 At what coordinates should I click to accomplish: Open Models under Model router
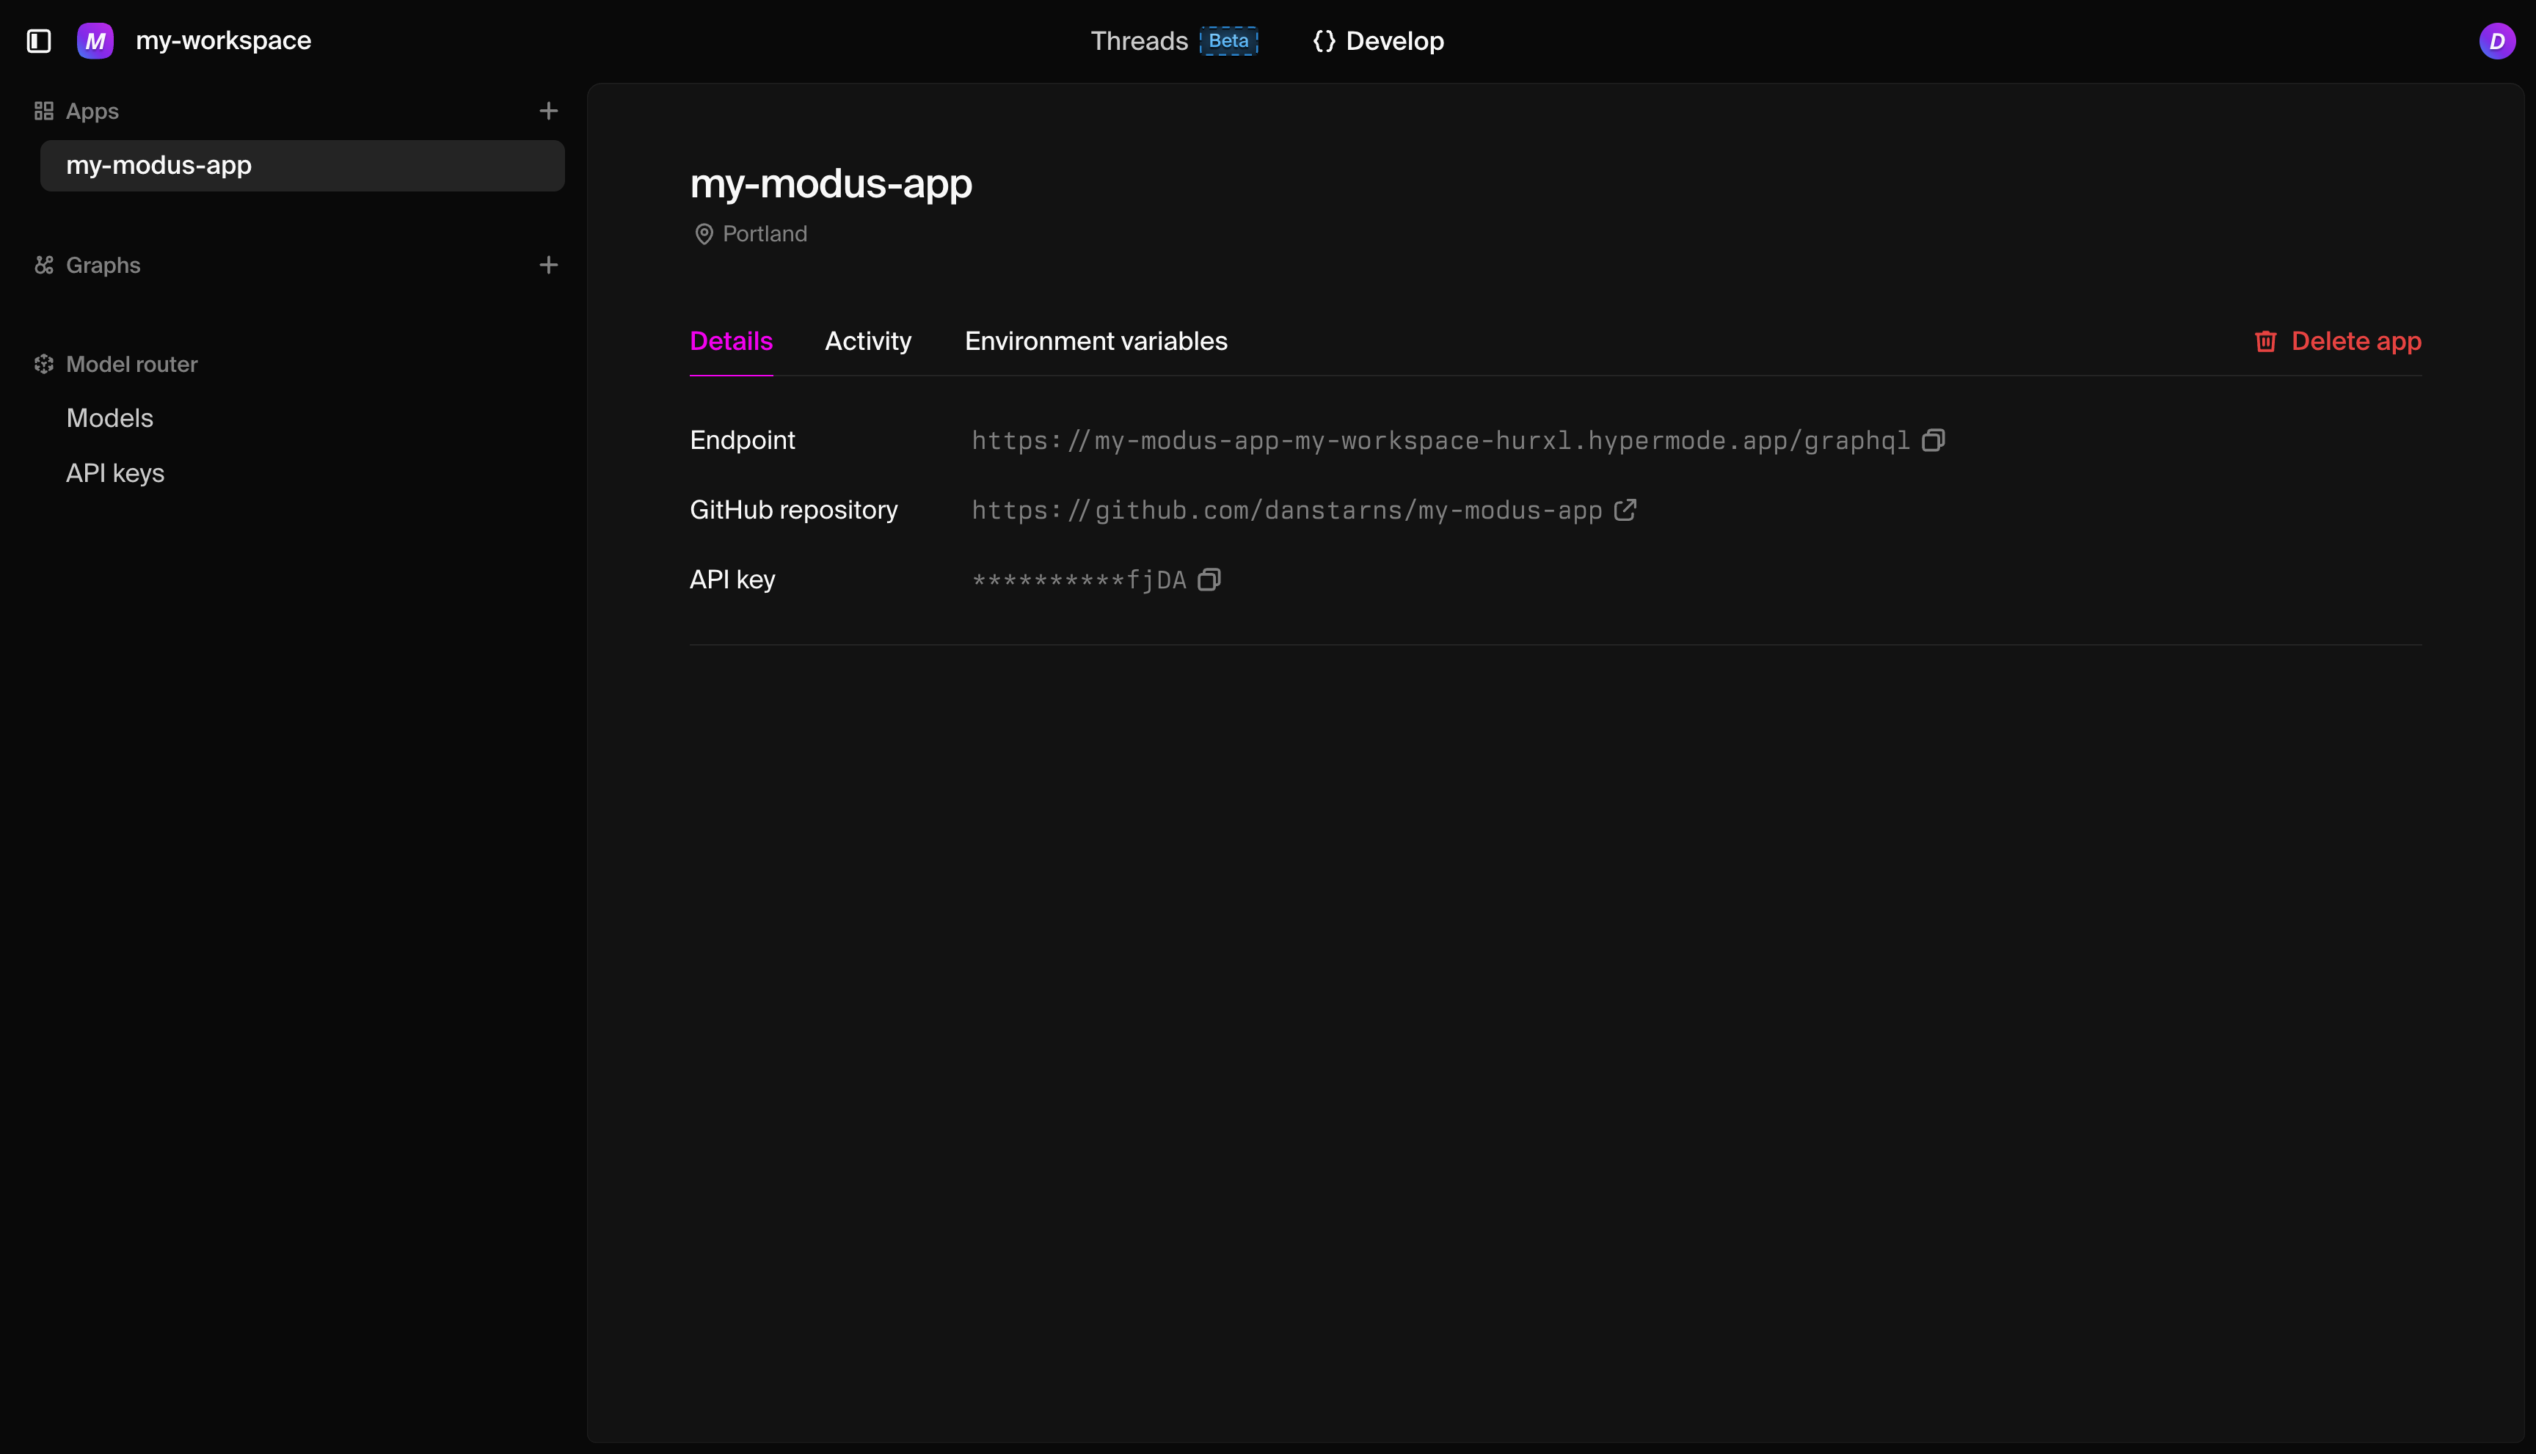click(x=110, y=418)
